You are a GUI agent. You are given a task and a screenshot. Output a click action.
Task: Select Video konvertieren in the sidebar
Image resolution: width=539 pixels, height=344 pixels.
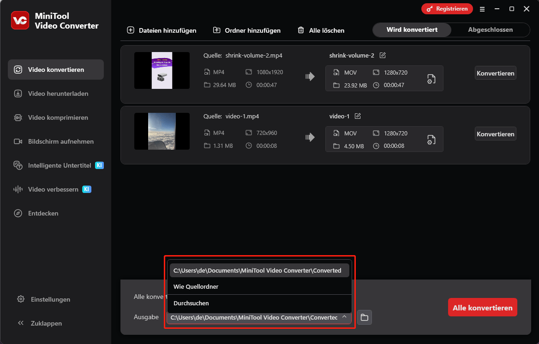[56, 70]
